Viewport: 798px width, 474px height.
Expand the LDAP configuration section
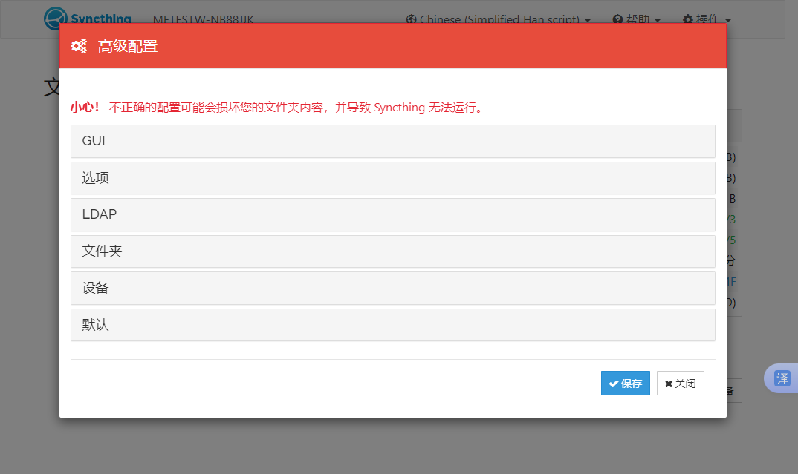coord(392,214)
